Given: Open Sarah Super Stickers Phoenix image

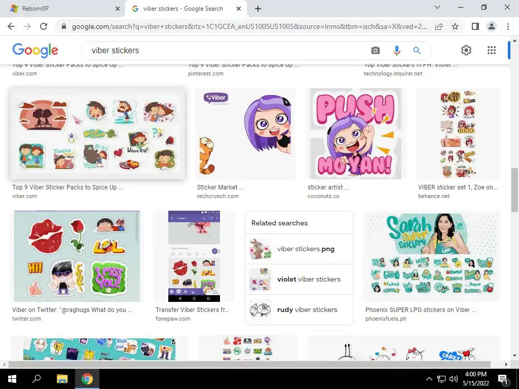Looking at the screenshot, I should pyautogui.click(x=432, y=256).
